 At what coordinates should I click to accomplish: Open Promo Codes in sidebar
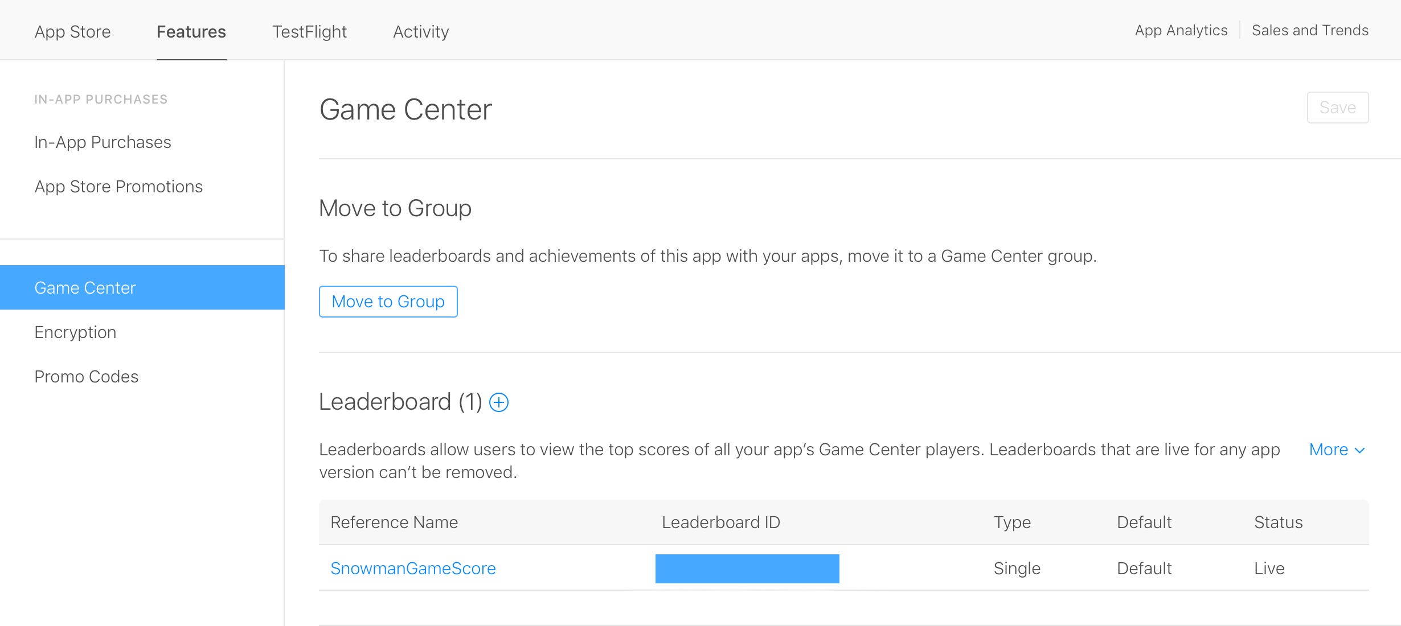[86, 377]
